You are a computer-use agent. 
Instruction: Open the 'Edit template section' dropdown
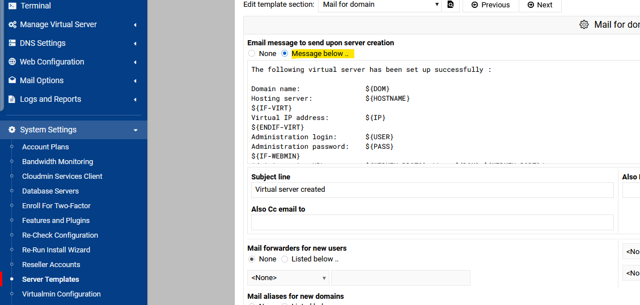click(379, 5)
